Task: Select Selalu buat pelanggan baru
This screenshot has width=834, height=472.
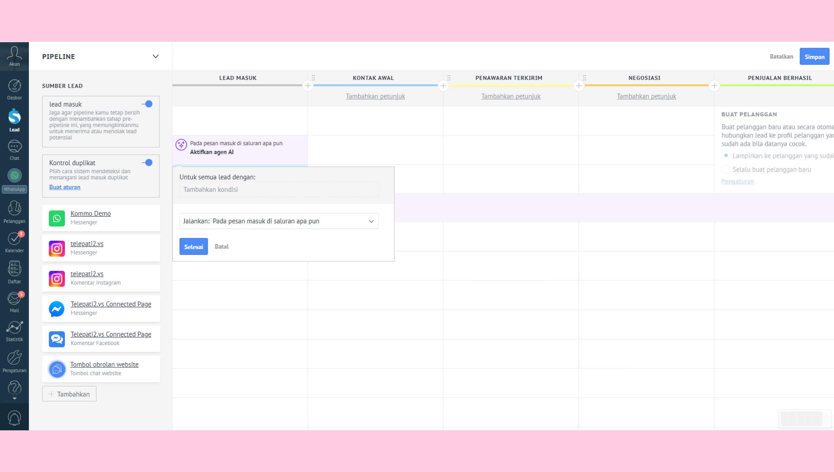Action: tap(726, 169)
